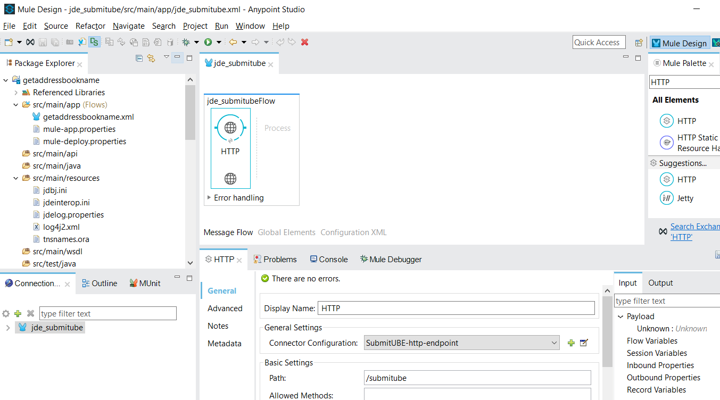
Task: Switch to the Global Elements editor tab
Action: pos(286,232)
